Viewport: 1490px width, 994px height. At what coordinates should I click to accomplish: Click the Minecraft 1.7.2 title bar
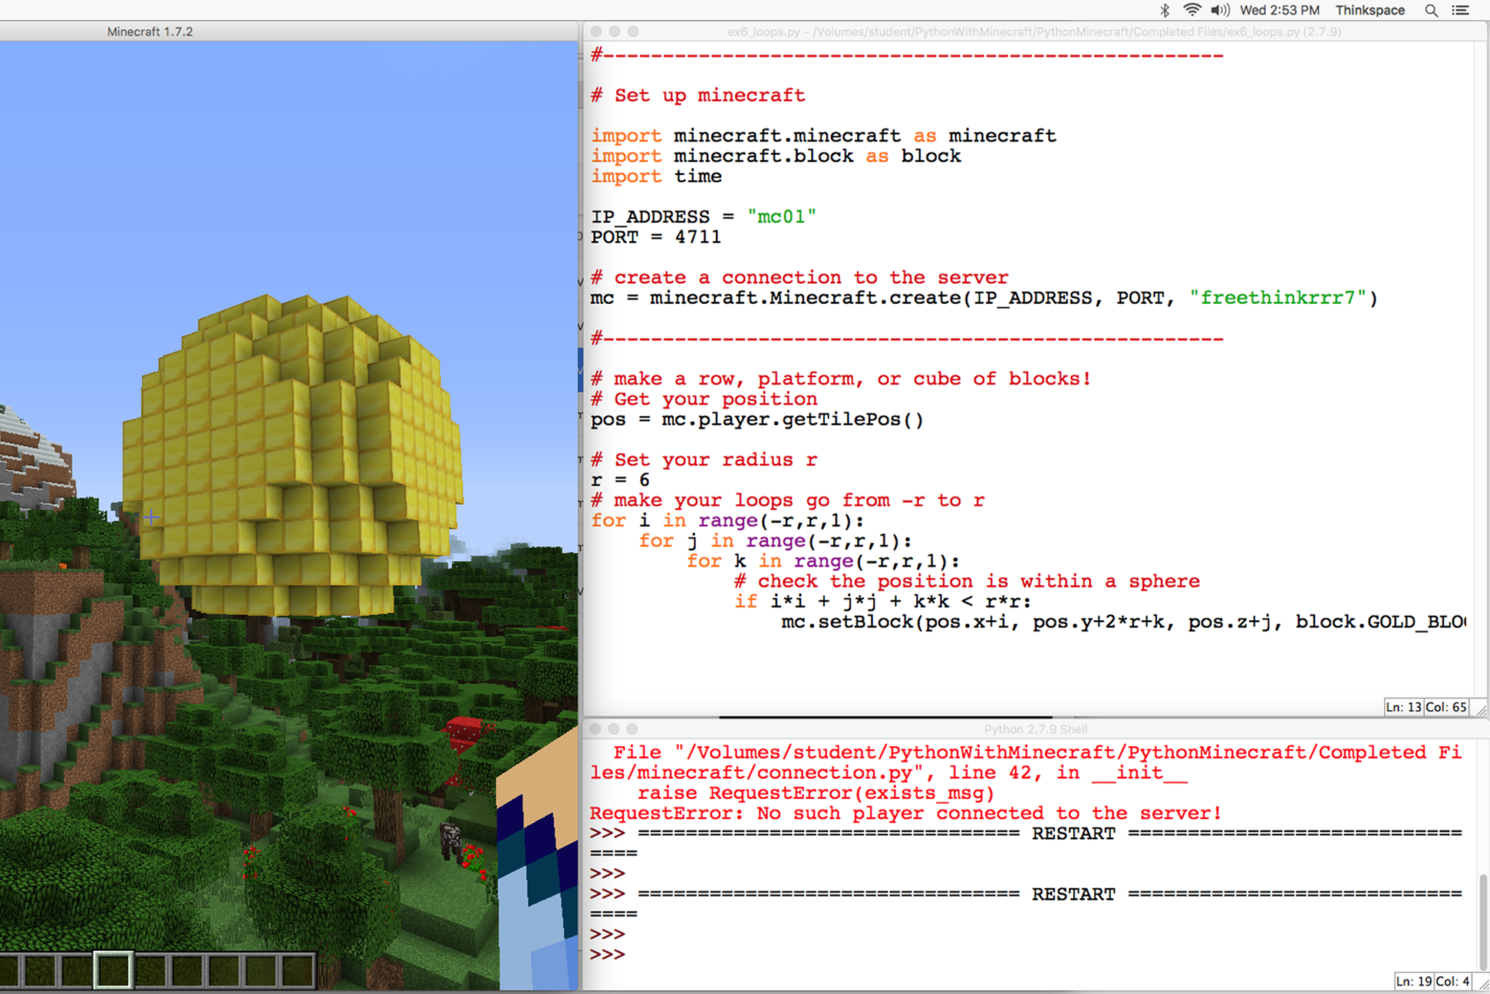pos(289,31)
